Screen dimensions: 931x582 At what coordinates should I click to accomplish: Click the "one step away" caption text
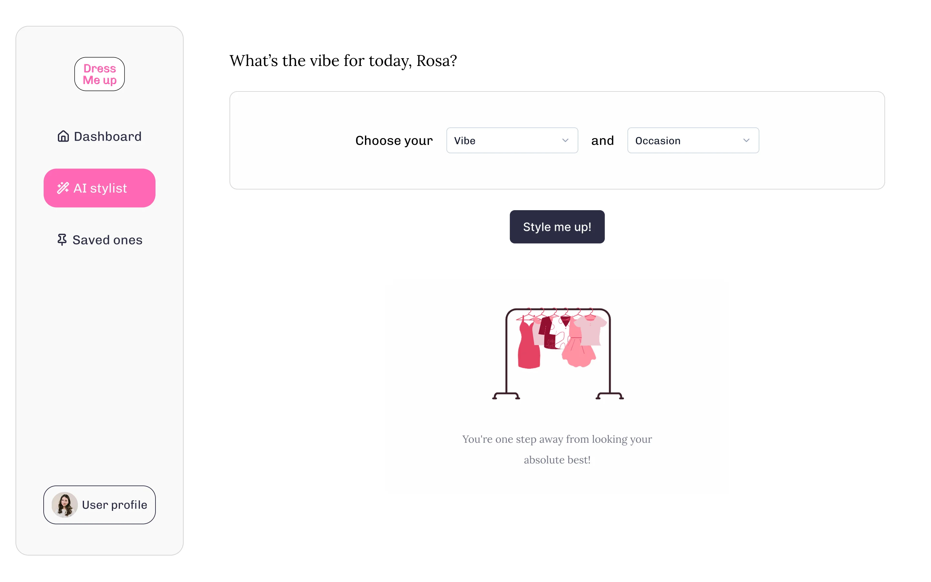coord(557,449)
